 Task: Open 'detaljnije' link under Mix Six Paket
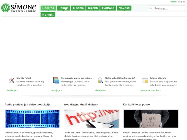point(12,90)
